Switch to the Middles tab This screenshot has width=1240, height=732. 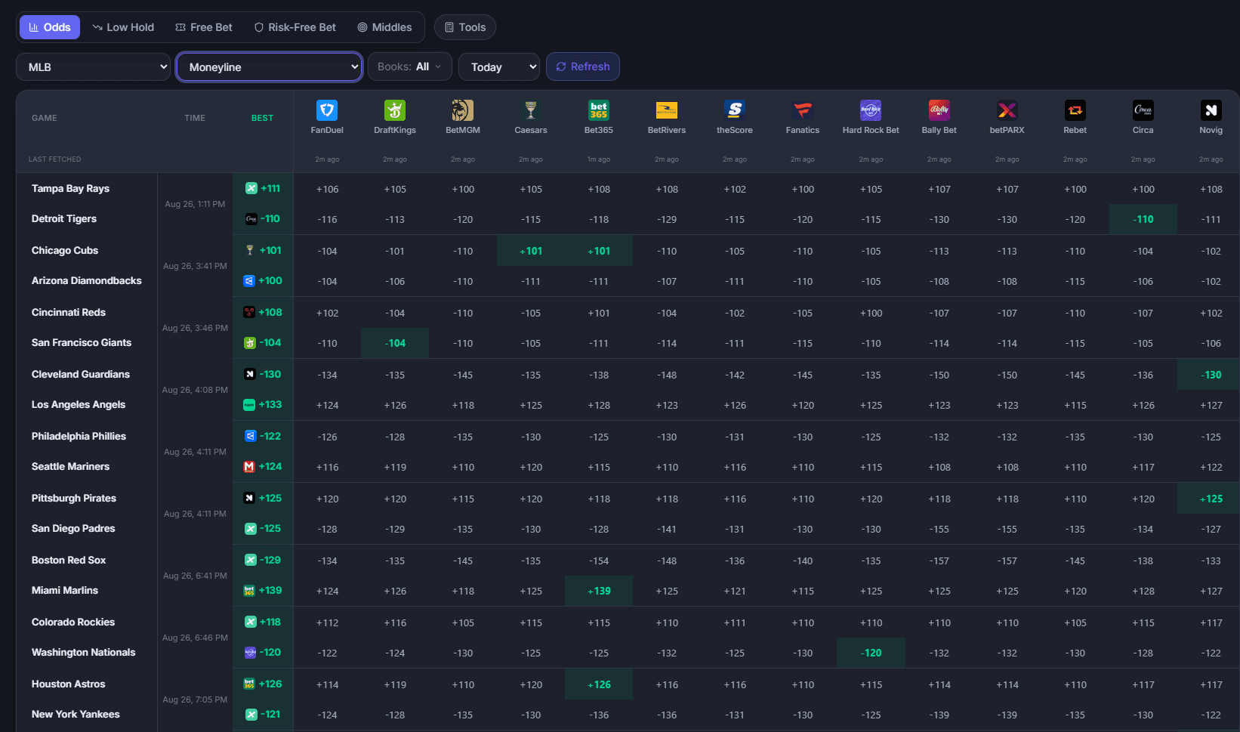click(x=385, y=27)
